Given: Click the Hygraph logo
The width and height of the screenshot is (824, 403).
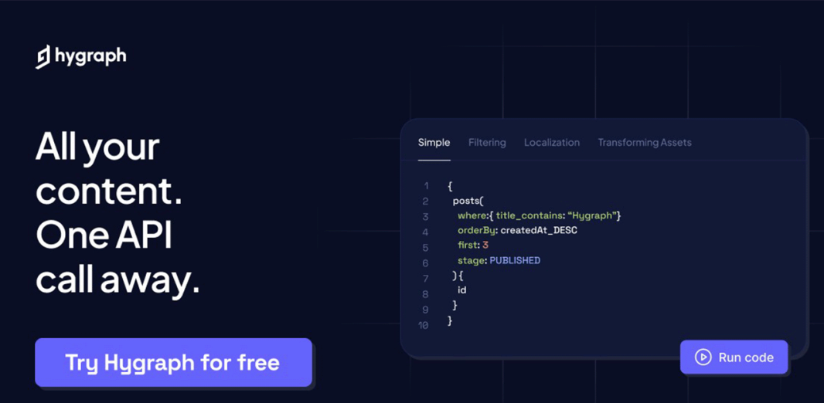Looking at the screenshot, I should click(x=81, y=56).
